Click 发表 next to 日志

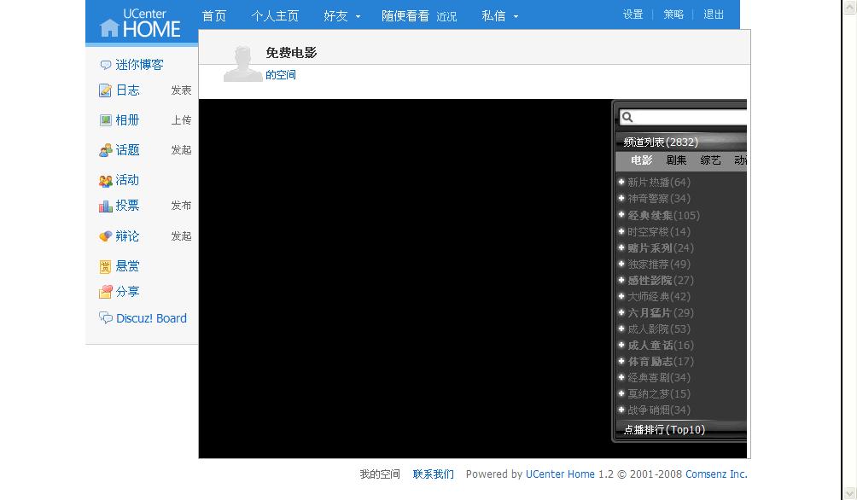point(181,90)
